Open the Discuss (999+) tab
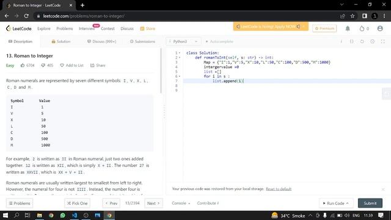Image resolution: width=391 pixels, height=220 pixels. point(102,42)
